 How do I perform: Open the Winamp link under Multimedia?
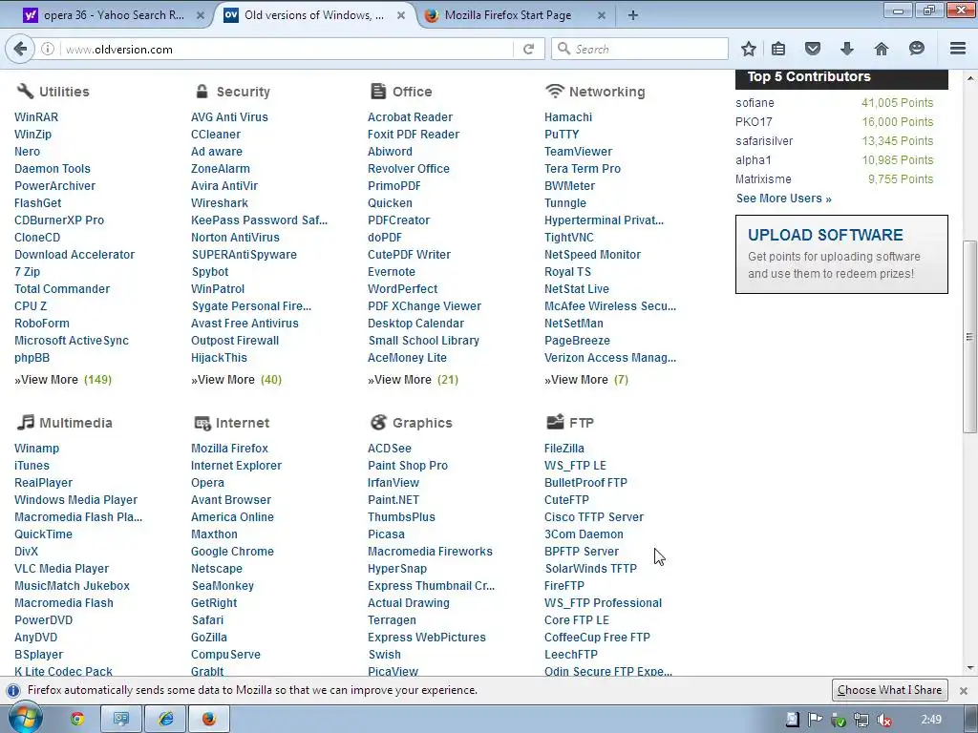click(x=37, y=449)
